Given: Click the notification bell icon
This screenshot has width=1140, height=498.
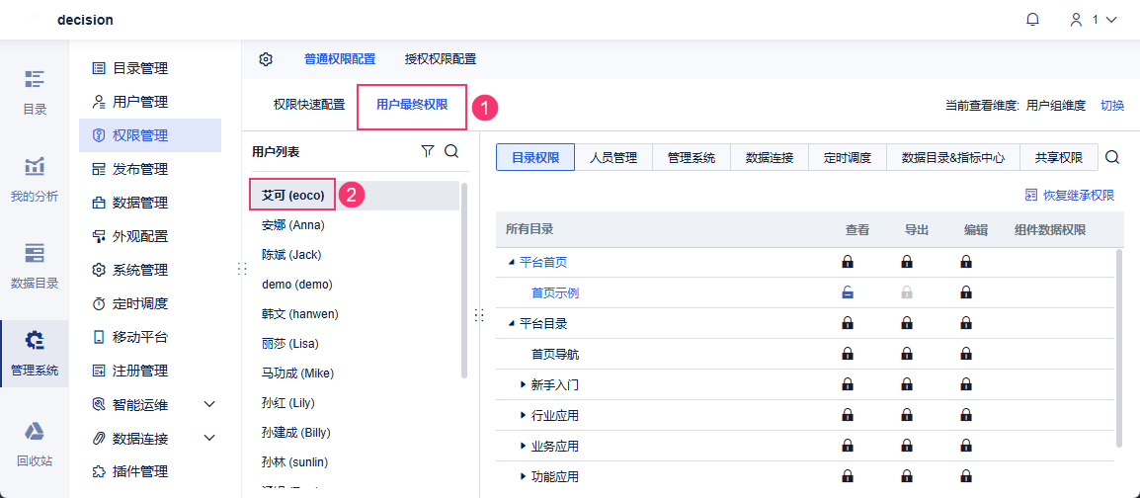Looking at the screenshot, I should pos(1032,20).
